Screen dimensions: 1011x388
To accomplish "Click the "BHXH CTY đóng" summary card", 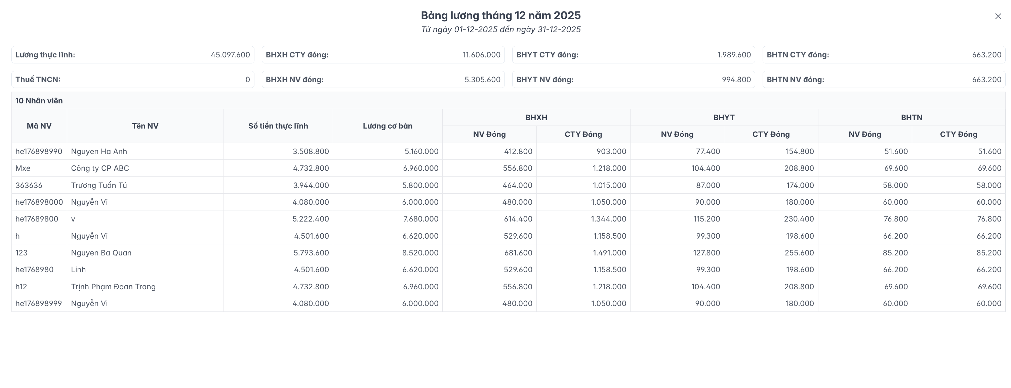I will coord(383,55).
